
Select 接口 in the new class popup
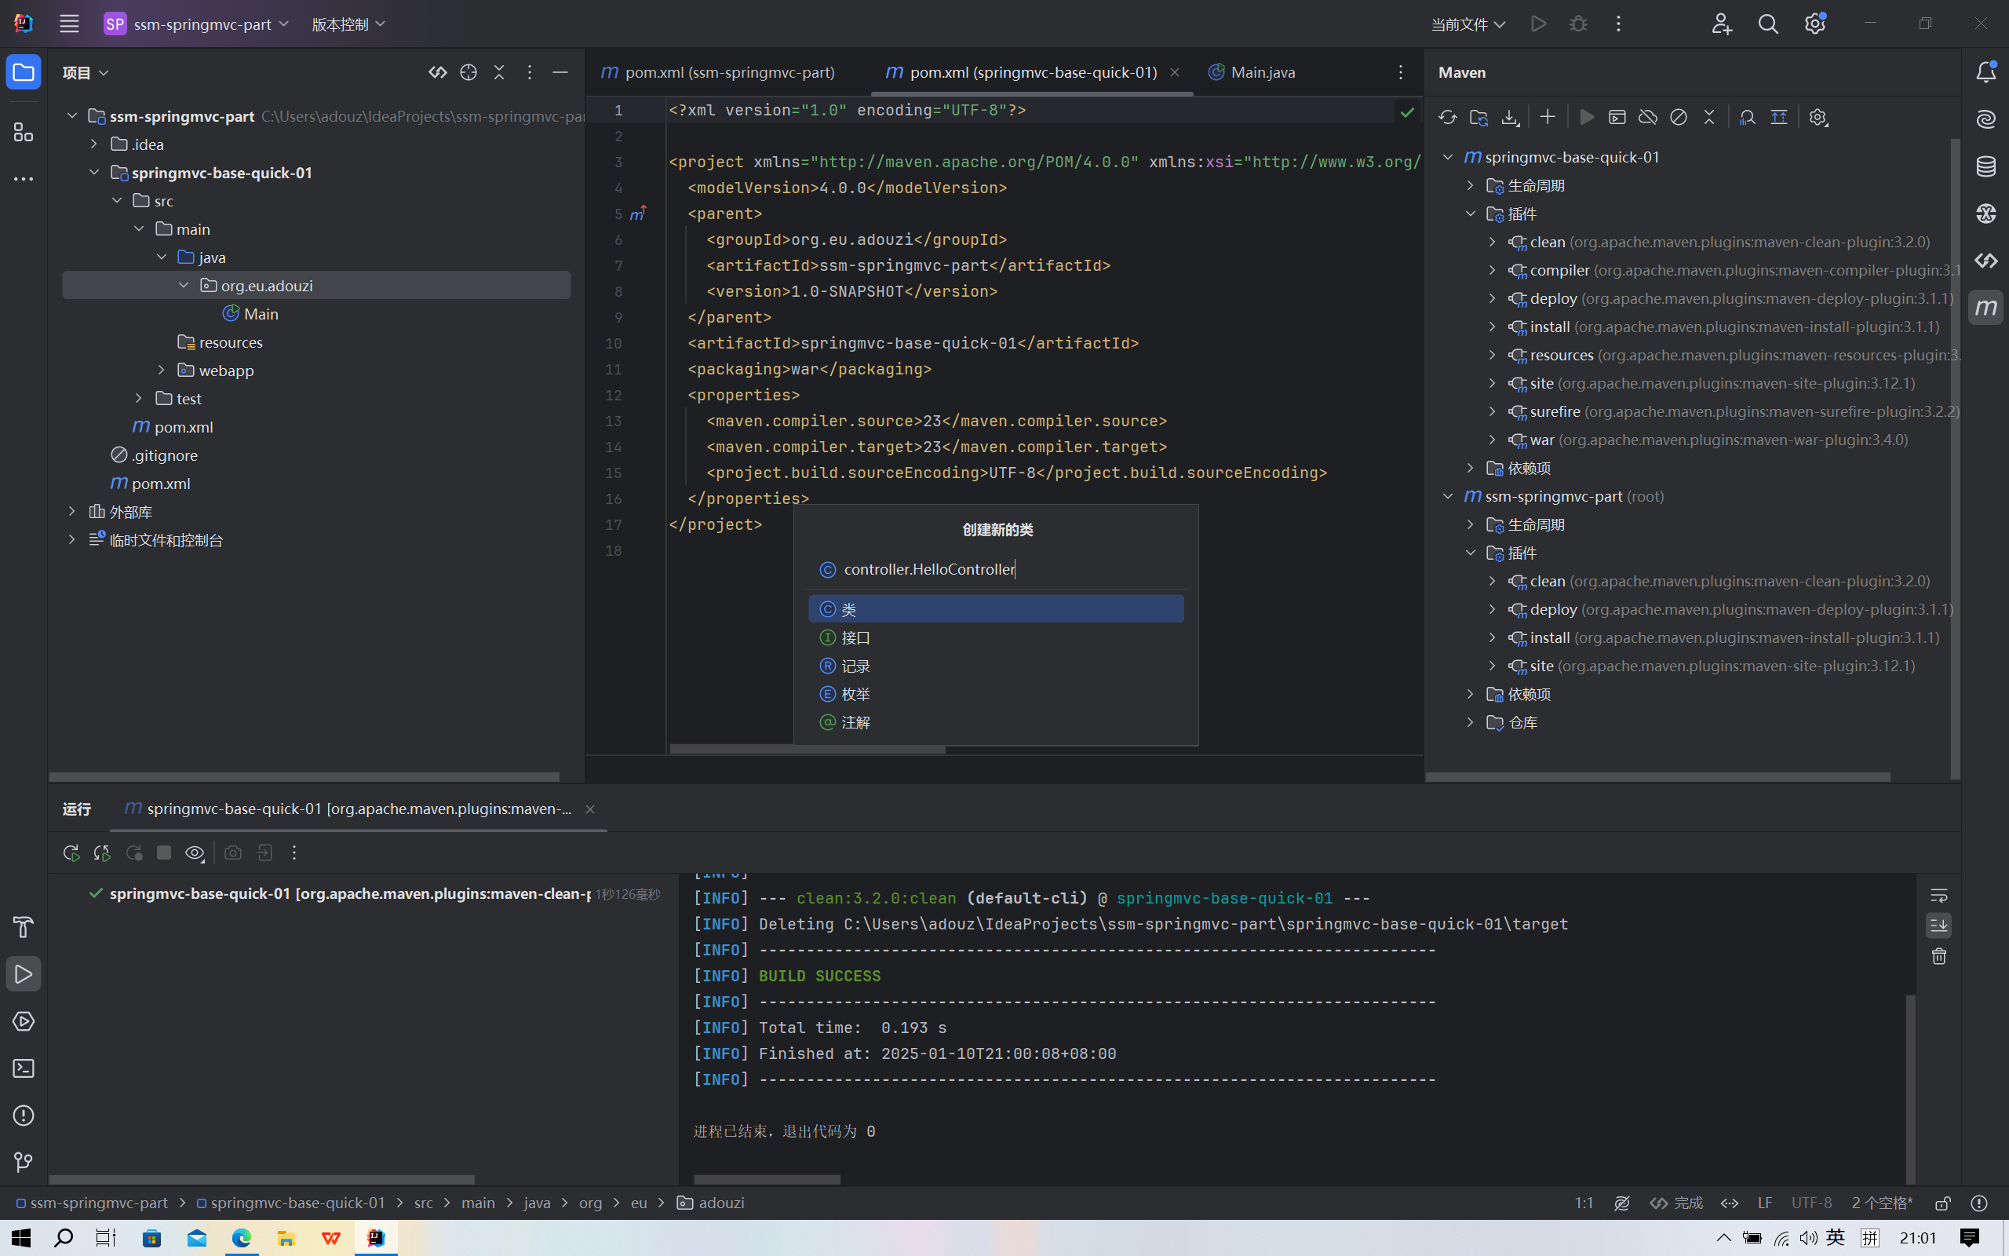click(x=855, y=637)
